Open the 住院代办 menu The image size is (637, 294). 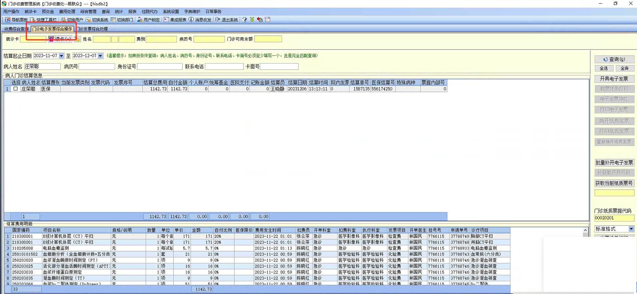tap(150, 11)
